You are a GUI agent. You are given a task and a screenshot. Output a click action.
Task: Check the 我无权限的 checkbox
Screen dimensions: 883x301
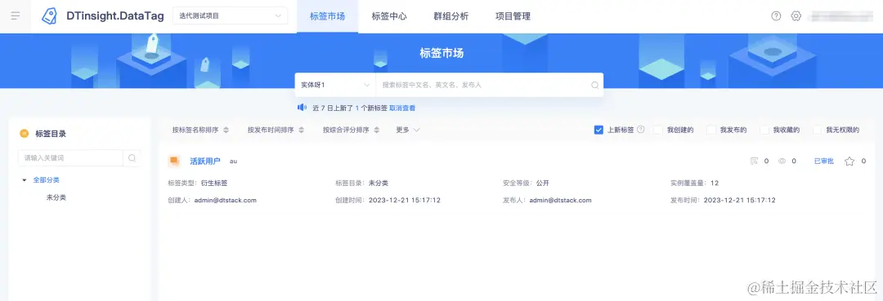817,130
